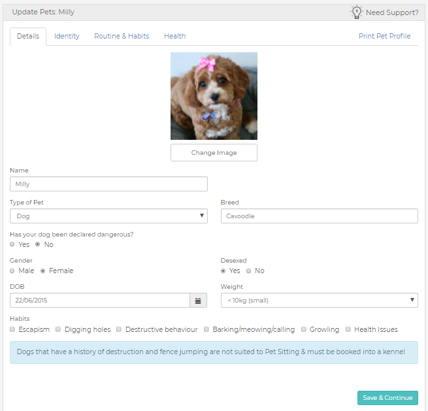
Task: Tick the Escapism habit checkbox
Action: click(12, 329)
